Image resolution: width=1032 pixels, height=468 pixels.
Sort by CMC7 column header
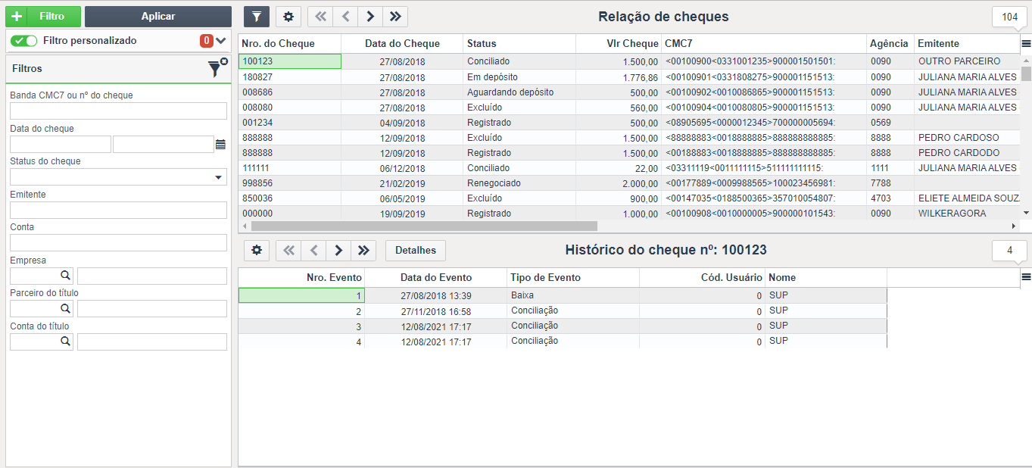pos(764,44)
